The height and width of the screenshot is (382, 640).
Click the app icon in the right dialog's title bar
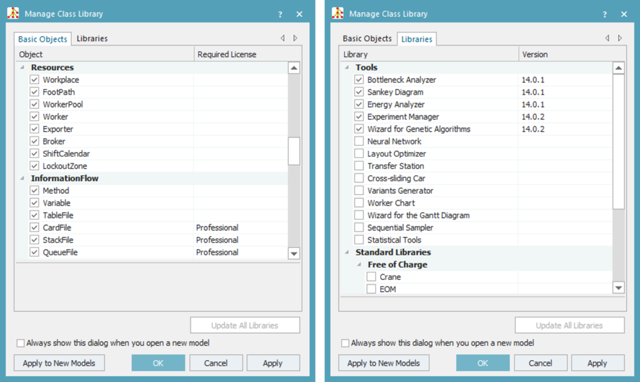click(337, 14)
